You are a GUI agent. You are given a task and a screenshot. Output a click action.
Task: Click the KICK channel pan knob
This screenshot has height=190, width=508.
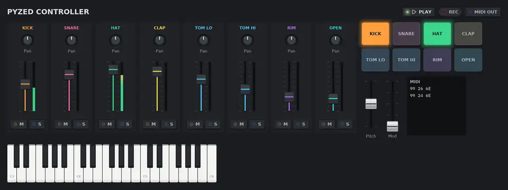pyautogui.click(x=28, y=41)
